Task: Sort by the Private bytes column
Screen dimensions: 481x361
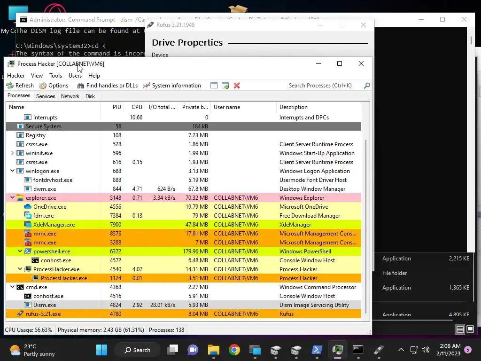Action: [194, 107]
